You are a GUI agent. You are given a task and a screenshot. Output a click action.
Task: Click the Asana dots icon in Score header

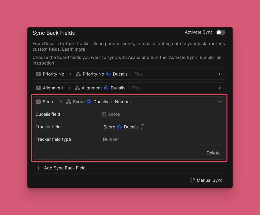tap(69, 102)
